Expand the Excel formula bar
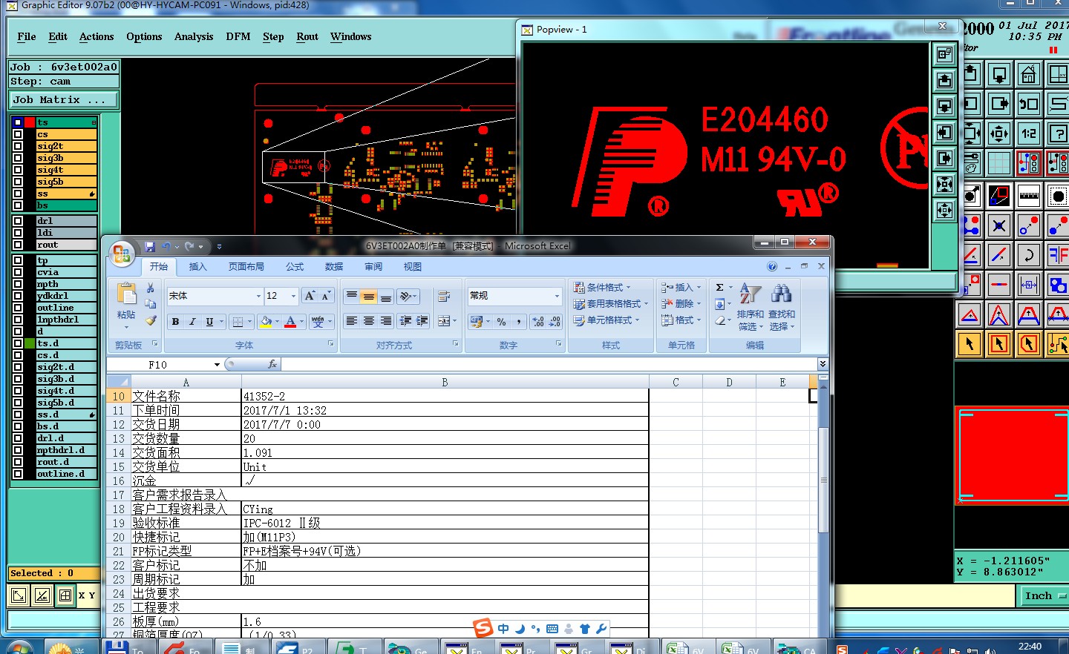1069x654 pixels. pos(823,364)
